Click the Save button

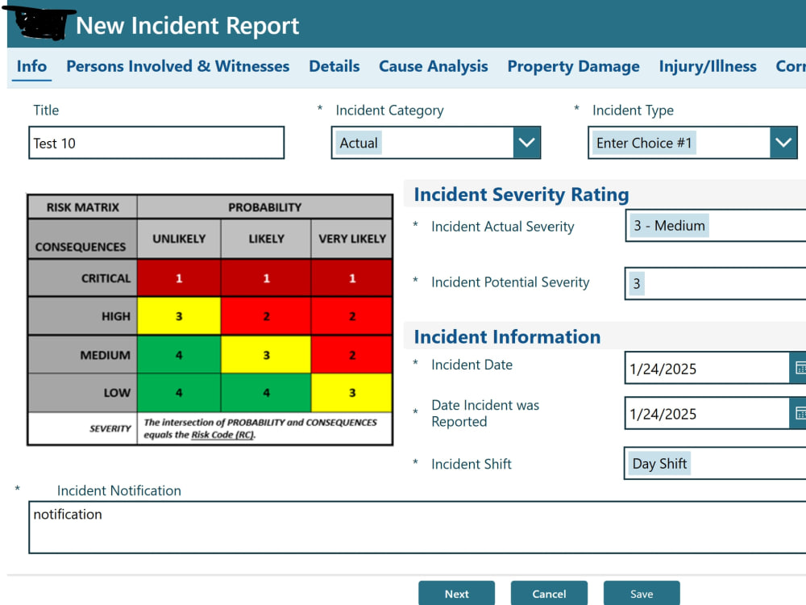(x=642, y=594)
